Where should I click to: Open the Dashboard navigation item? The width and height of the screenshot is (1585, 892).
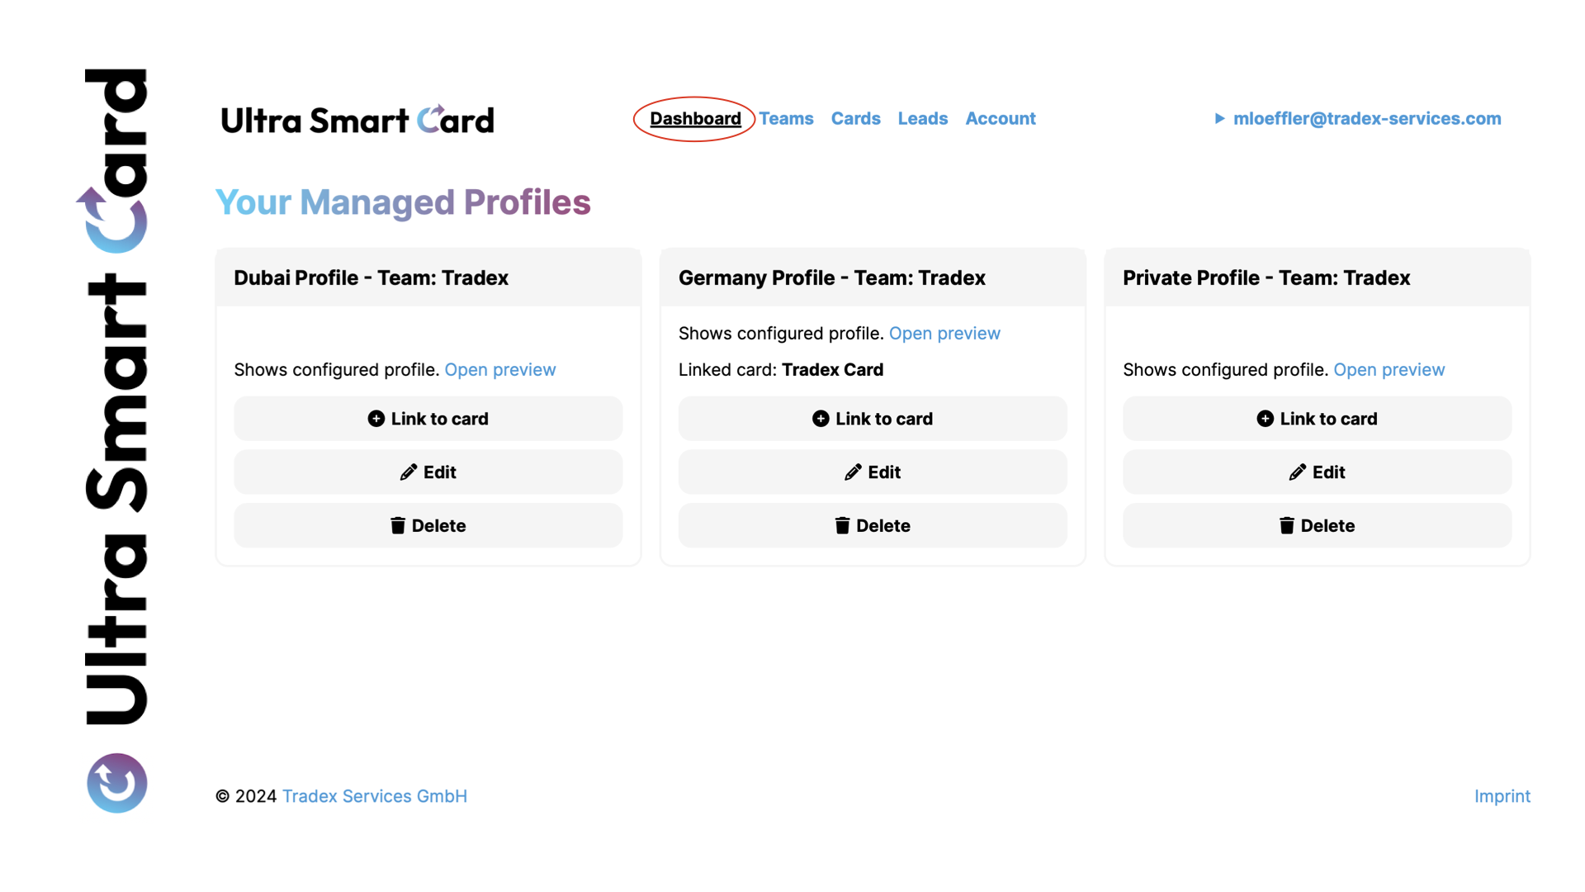[x=695, y=119]
